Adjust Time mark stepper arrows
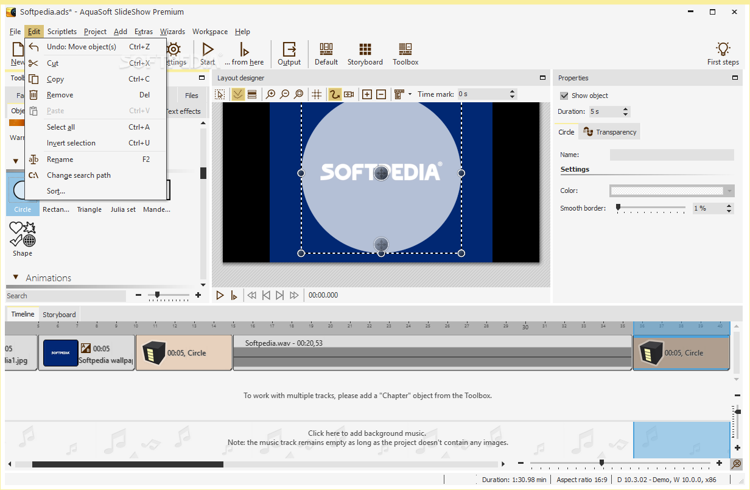The height and width of the screenshot is (490, 750). click(512, 94)
